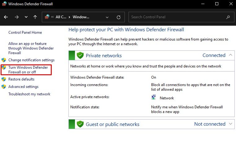
Task: Click the firewall icon in address bar
Action: [47, 17]
